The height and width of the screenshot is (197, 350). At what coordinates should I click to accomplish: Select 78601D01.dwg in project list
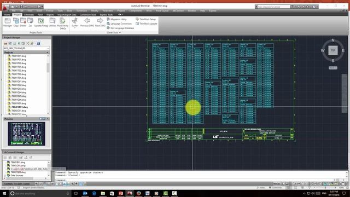[19, 56]
